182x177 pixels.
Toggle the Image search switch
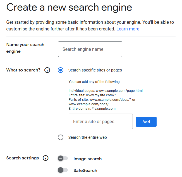63,158
